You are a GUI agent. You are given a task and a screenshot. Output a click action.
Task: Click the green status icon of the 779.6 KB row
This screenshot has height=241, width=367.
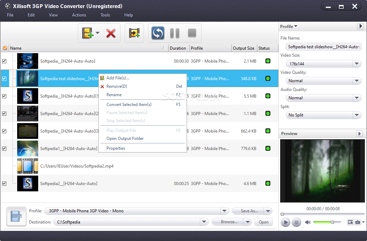268,148
